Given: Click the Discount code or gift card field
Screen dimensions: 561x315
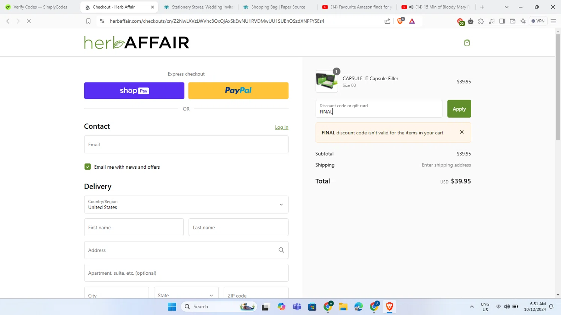Looking at the screenshot, I should [379, 109].
